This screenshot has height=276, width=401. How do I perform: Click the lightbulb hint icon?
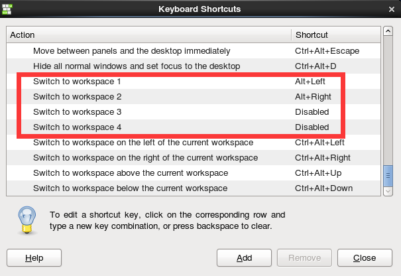pos(27,220)
